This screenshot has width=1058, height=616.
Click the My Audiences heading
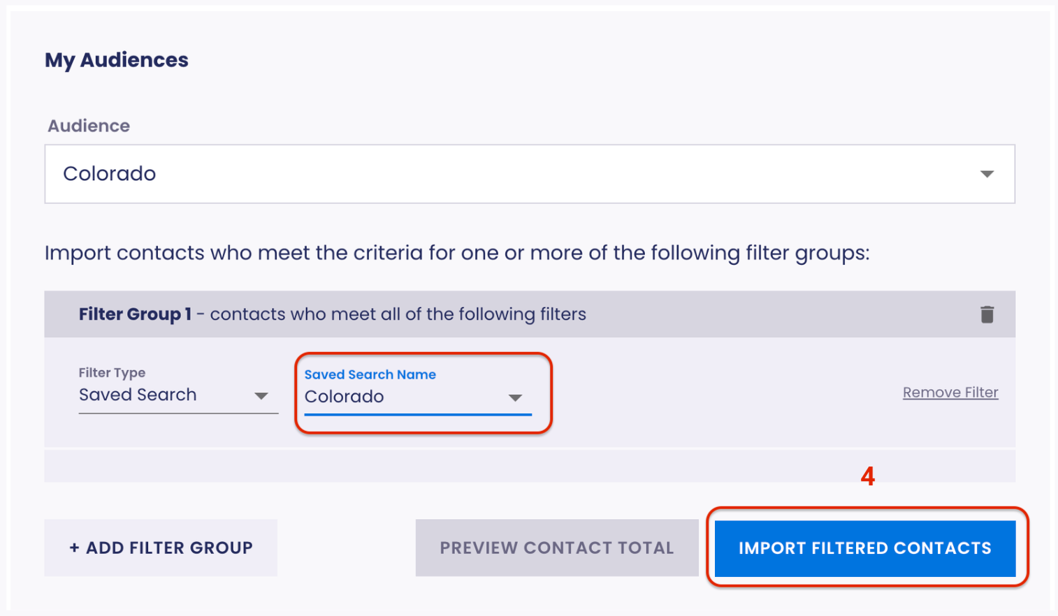[117, 60]
